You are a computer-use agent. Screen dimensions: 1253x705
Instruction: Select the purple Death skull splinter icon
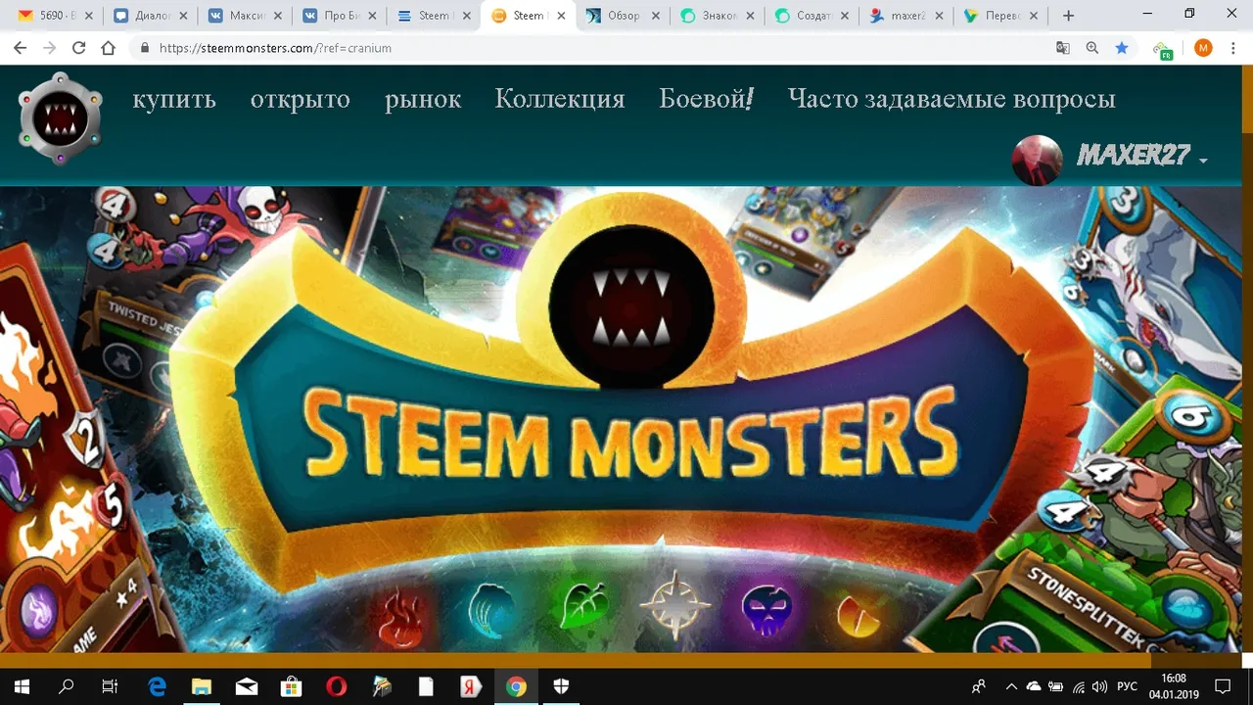767,609
